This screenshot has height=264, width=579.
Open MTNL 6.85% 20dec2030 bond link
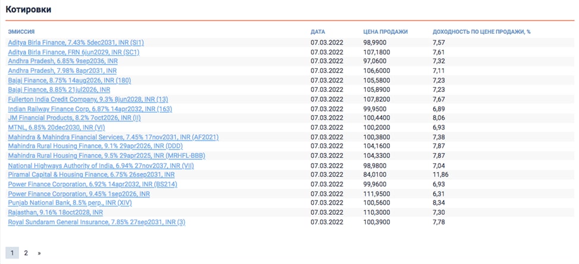(x=57, y=128)
